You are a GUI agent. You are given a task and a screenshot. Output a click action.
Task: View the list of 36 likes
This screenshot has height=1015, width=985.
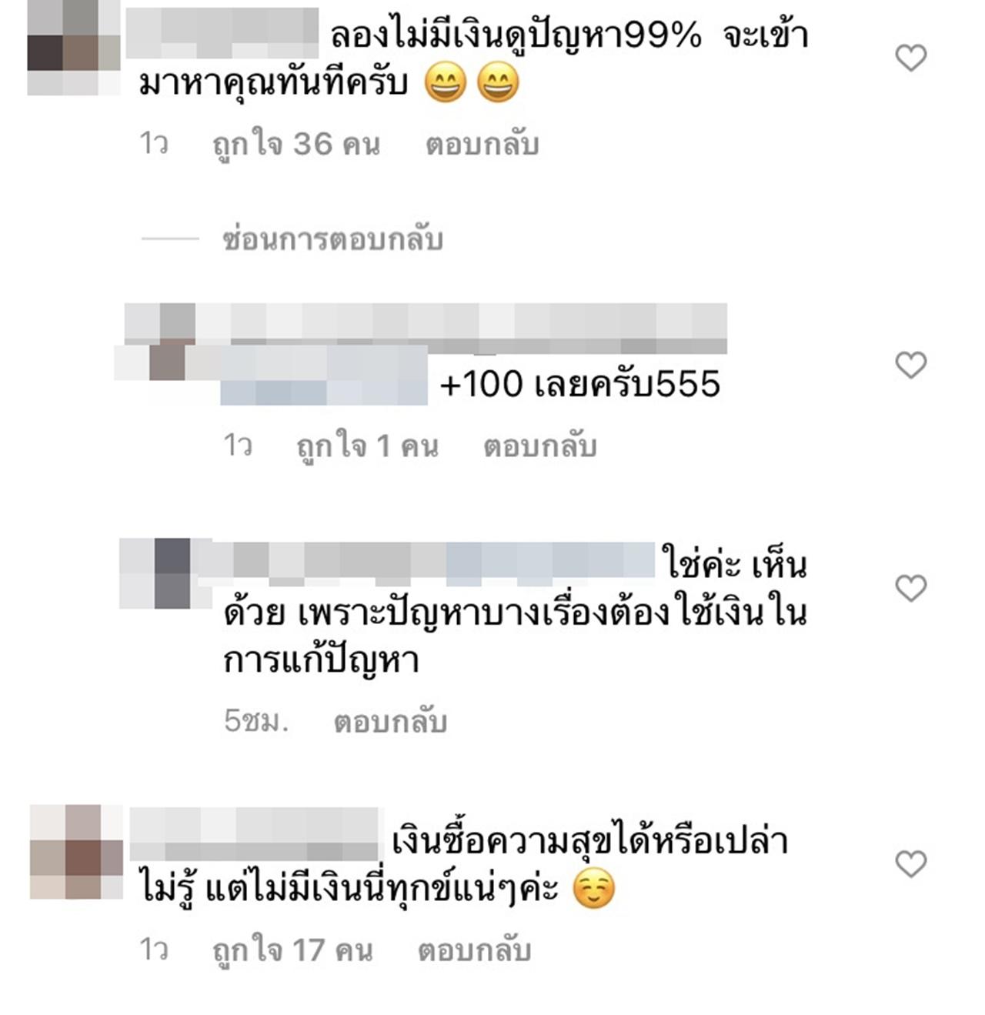click(x=296, y=145)
